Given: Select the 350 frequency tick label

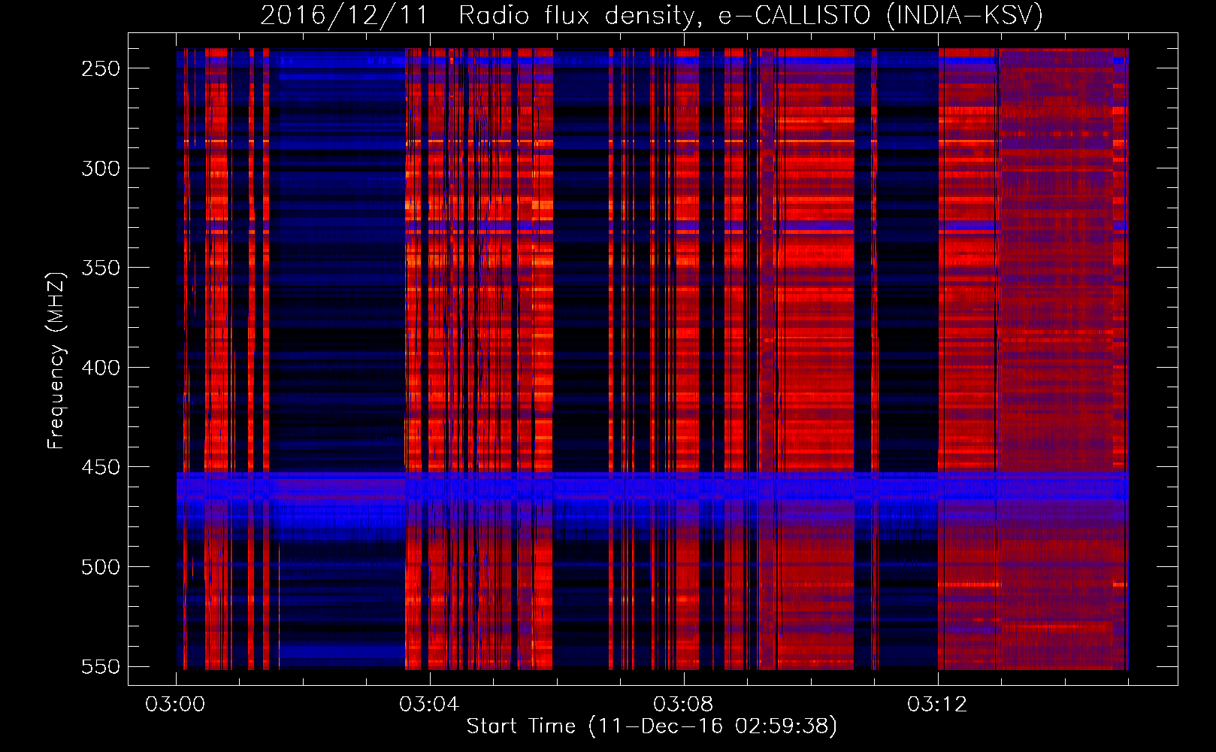Looking at the screenshot, I should 101,268.
